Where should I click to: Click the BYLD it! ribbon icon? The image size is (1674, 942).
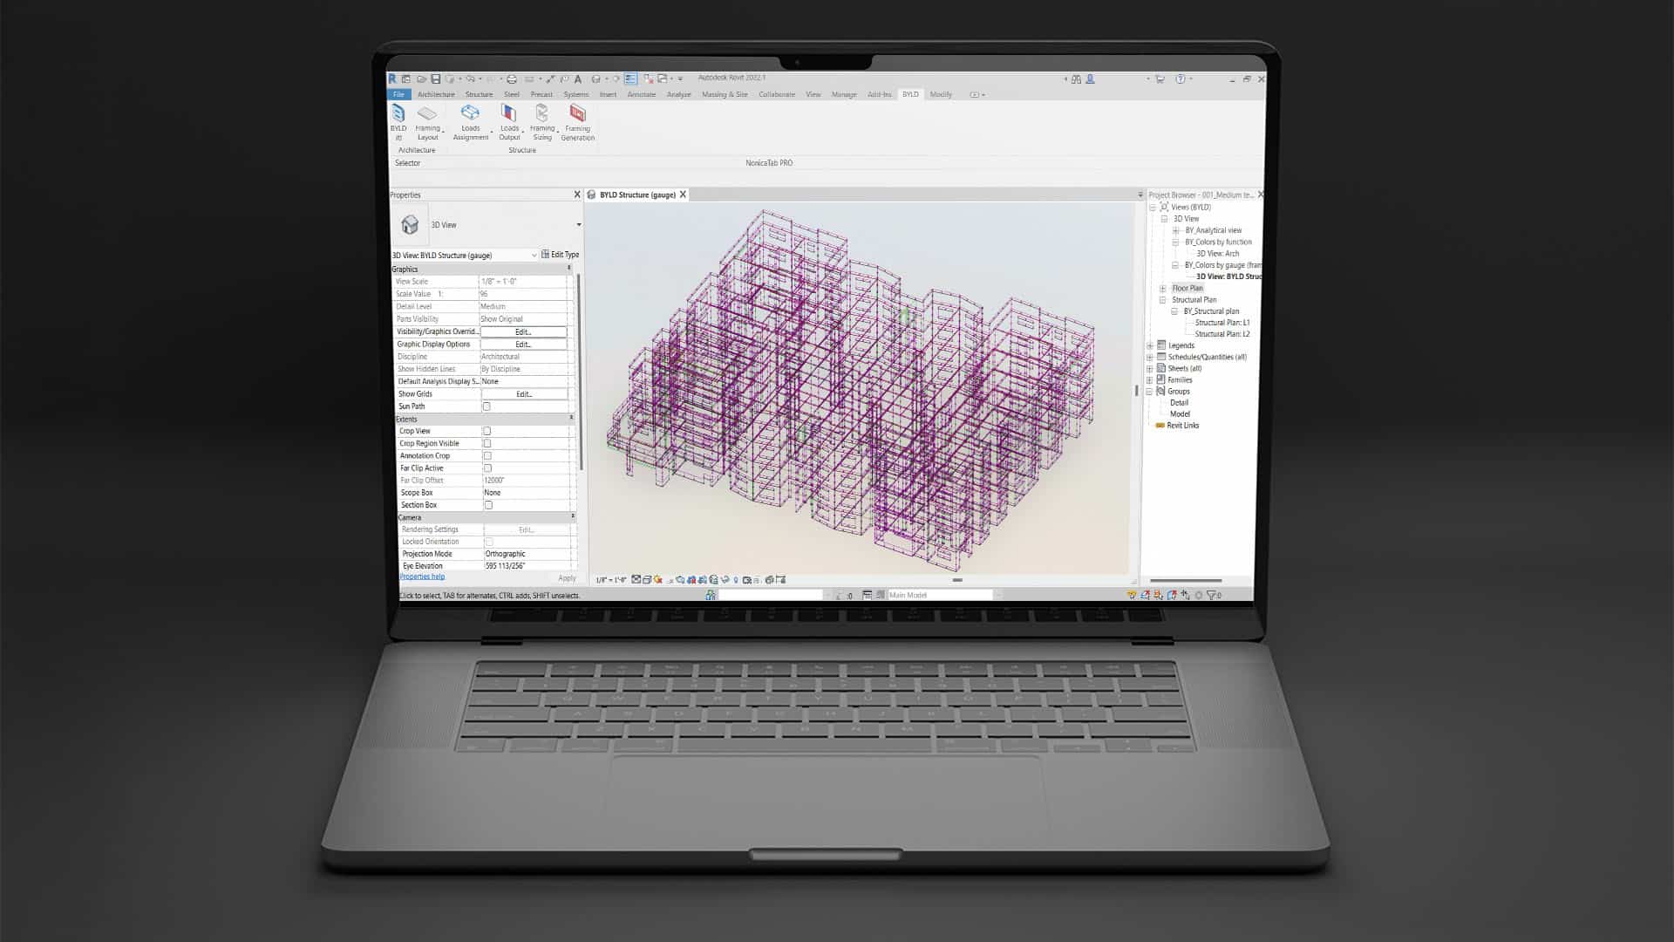coord(398,114)
